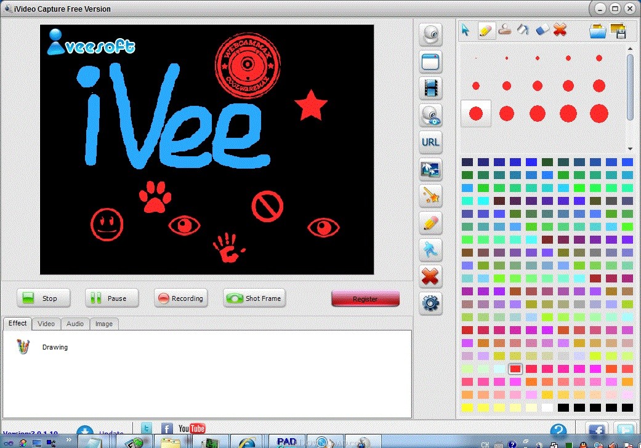Switch to the Effect tab

click(x=18, y=324)
